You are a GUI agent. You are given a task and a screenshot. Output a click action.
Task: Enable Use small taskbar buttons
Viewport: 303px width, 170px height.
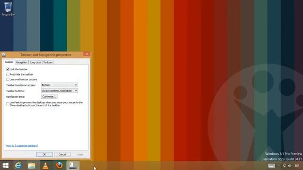(8, 79)
